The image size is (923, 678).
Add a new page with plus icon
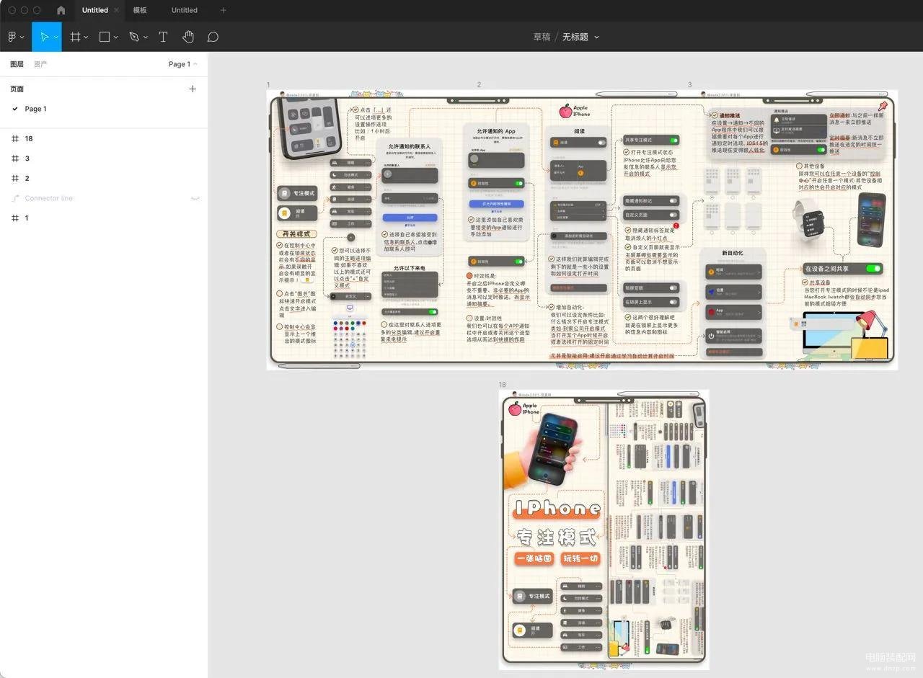[x=193, y=89]
